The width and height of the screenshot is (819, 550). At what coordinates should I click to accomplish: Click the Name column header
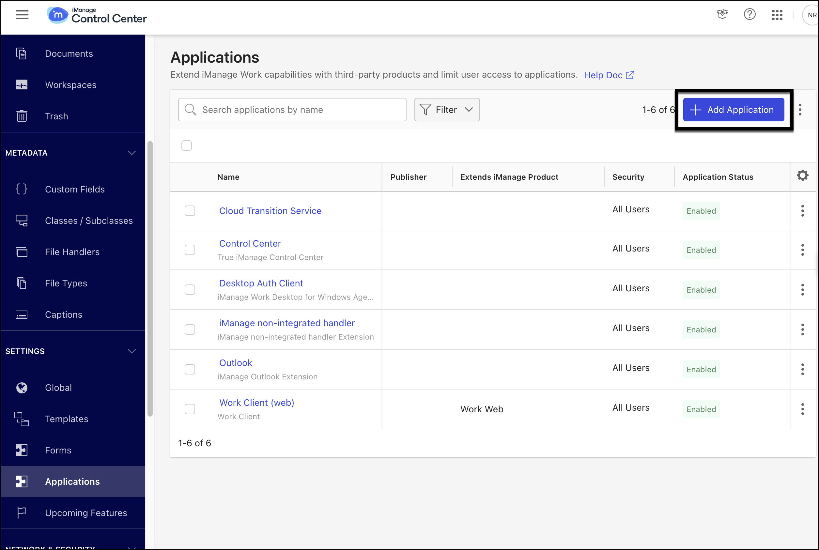coord(228,177)
